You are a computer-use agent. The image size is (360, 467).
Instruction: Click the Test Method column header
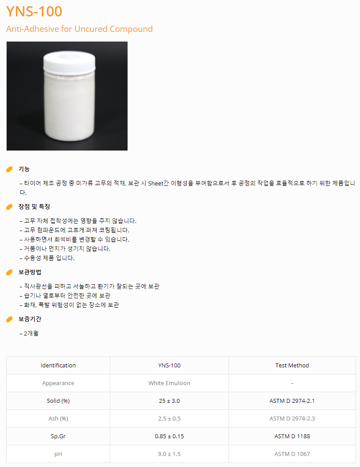coord(292,366)
